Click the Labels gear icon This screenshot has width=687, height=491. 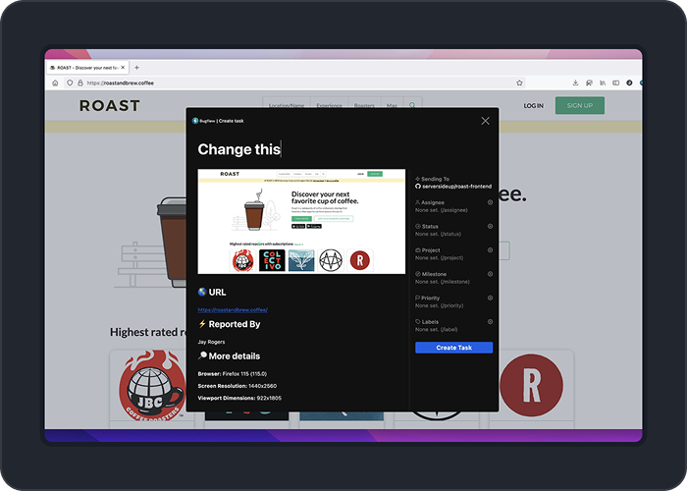click(x=490, y=321)
